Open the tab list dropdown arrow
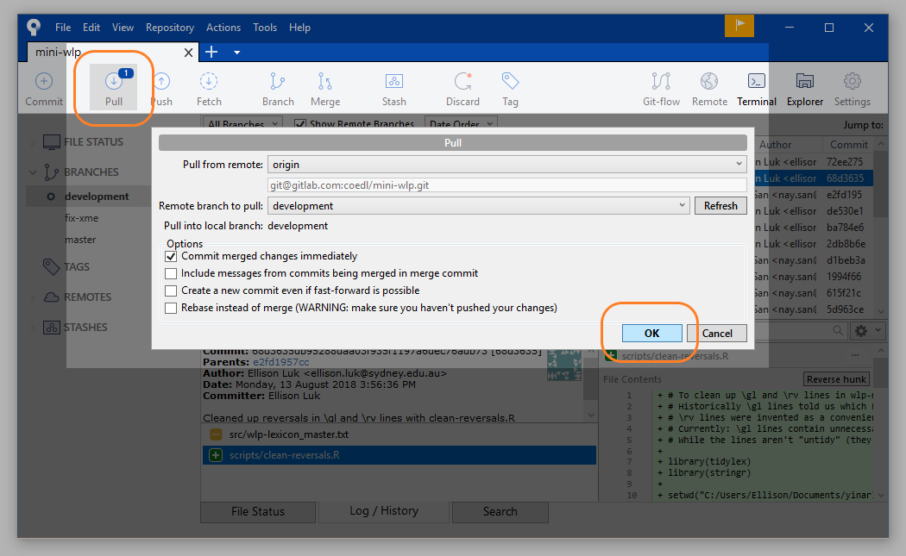This screenshot has width=906, height=556. coord(237,52)
